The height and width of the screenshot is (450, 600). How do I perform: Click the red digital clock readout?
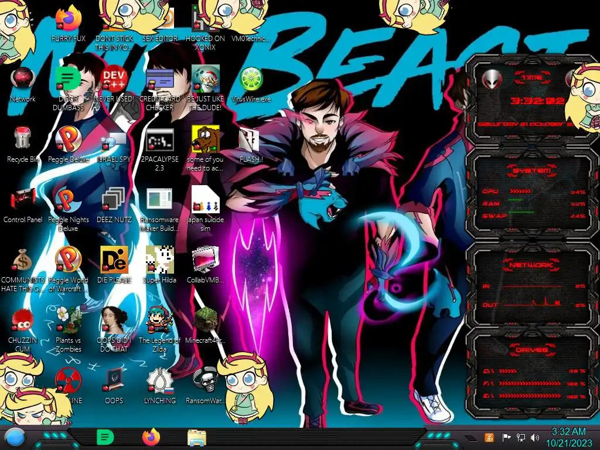coord(538,101)
